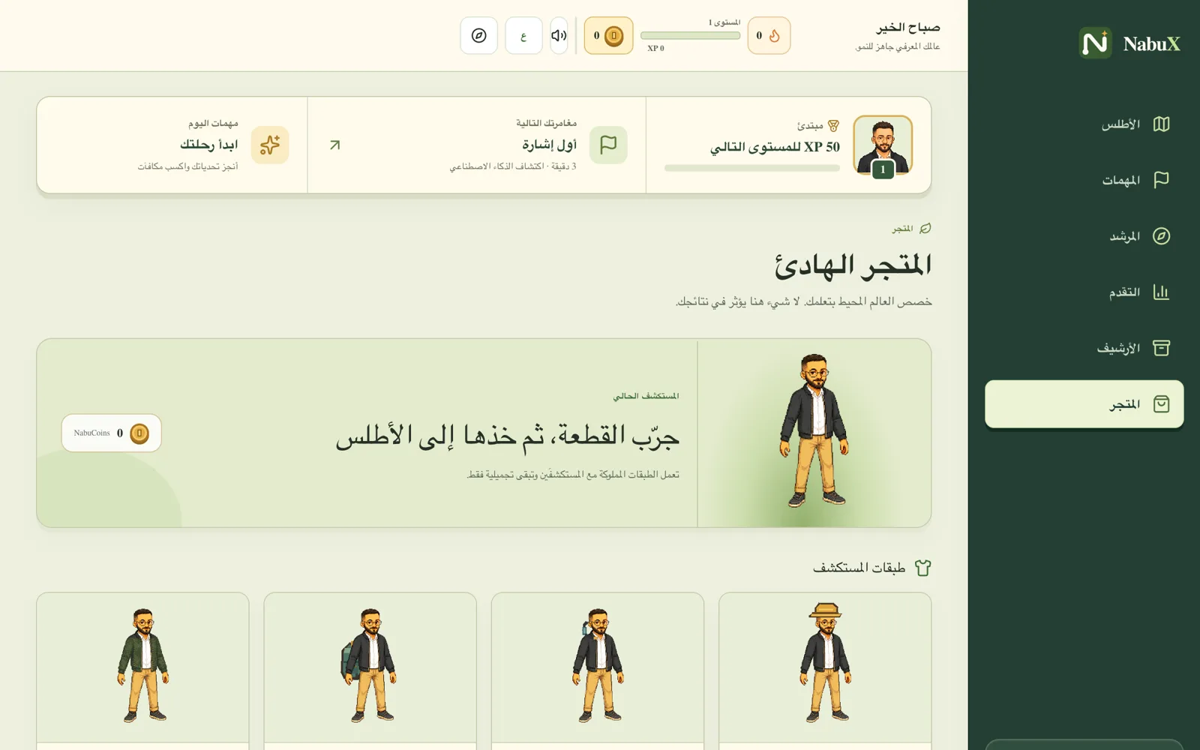
Task: Click the ابدأ رحلتك daily tasks title
Action: (208, 144)
